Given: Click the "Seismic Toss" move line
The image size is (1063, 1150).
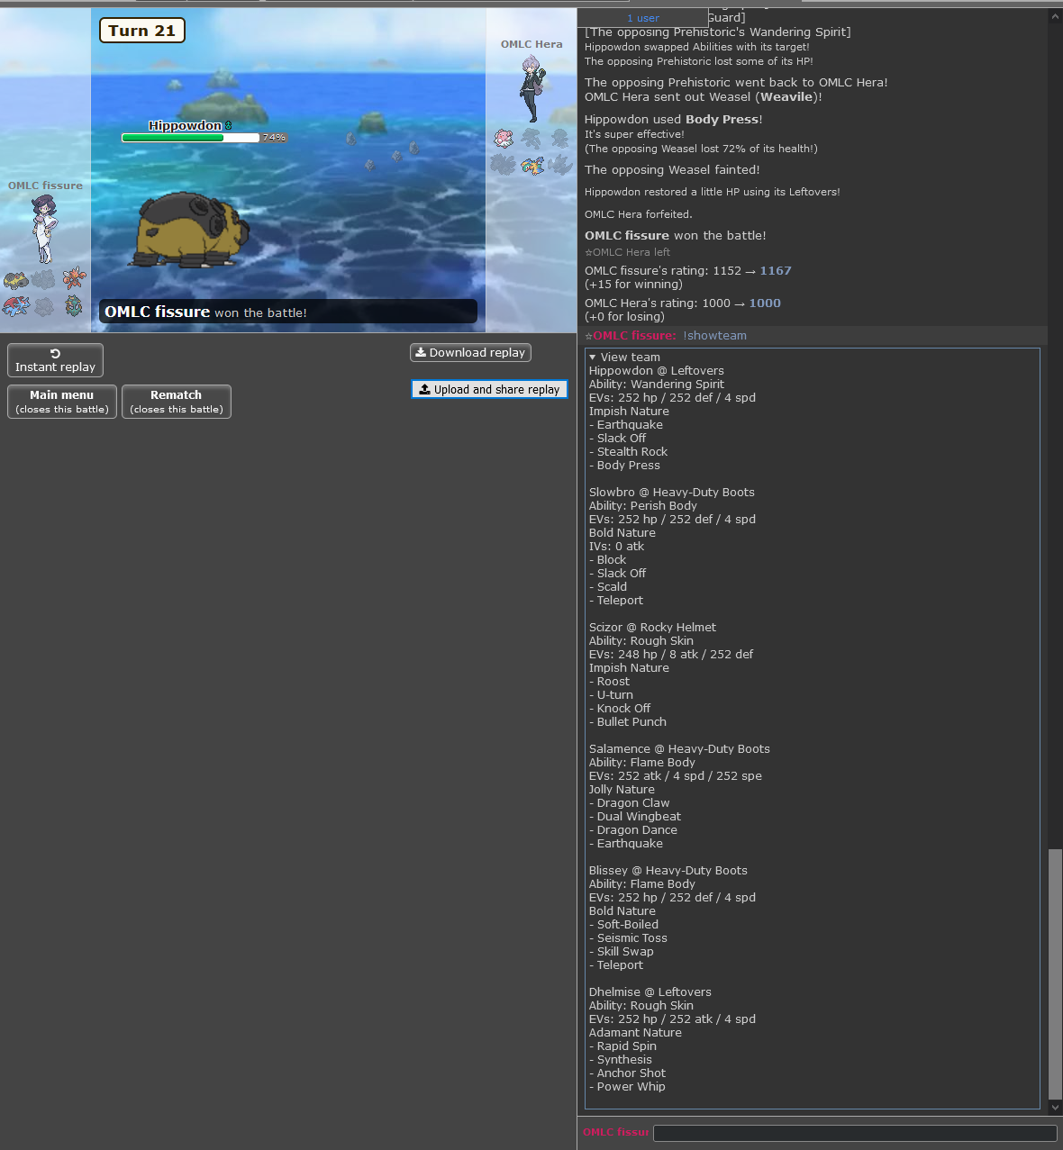Looking at the screenshot, I should (x=629, y=938).
